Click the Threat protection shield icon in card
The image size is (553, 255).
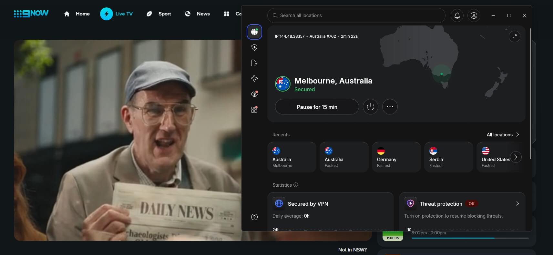click(410, 203)
